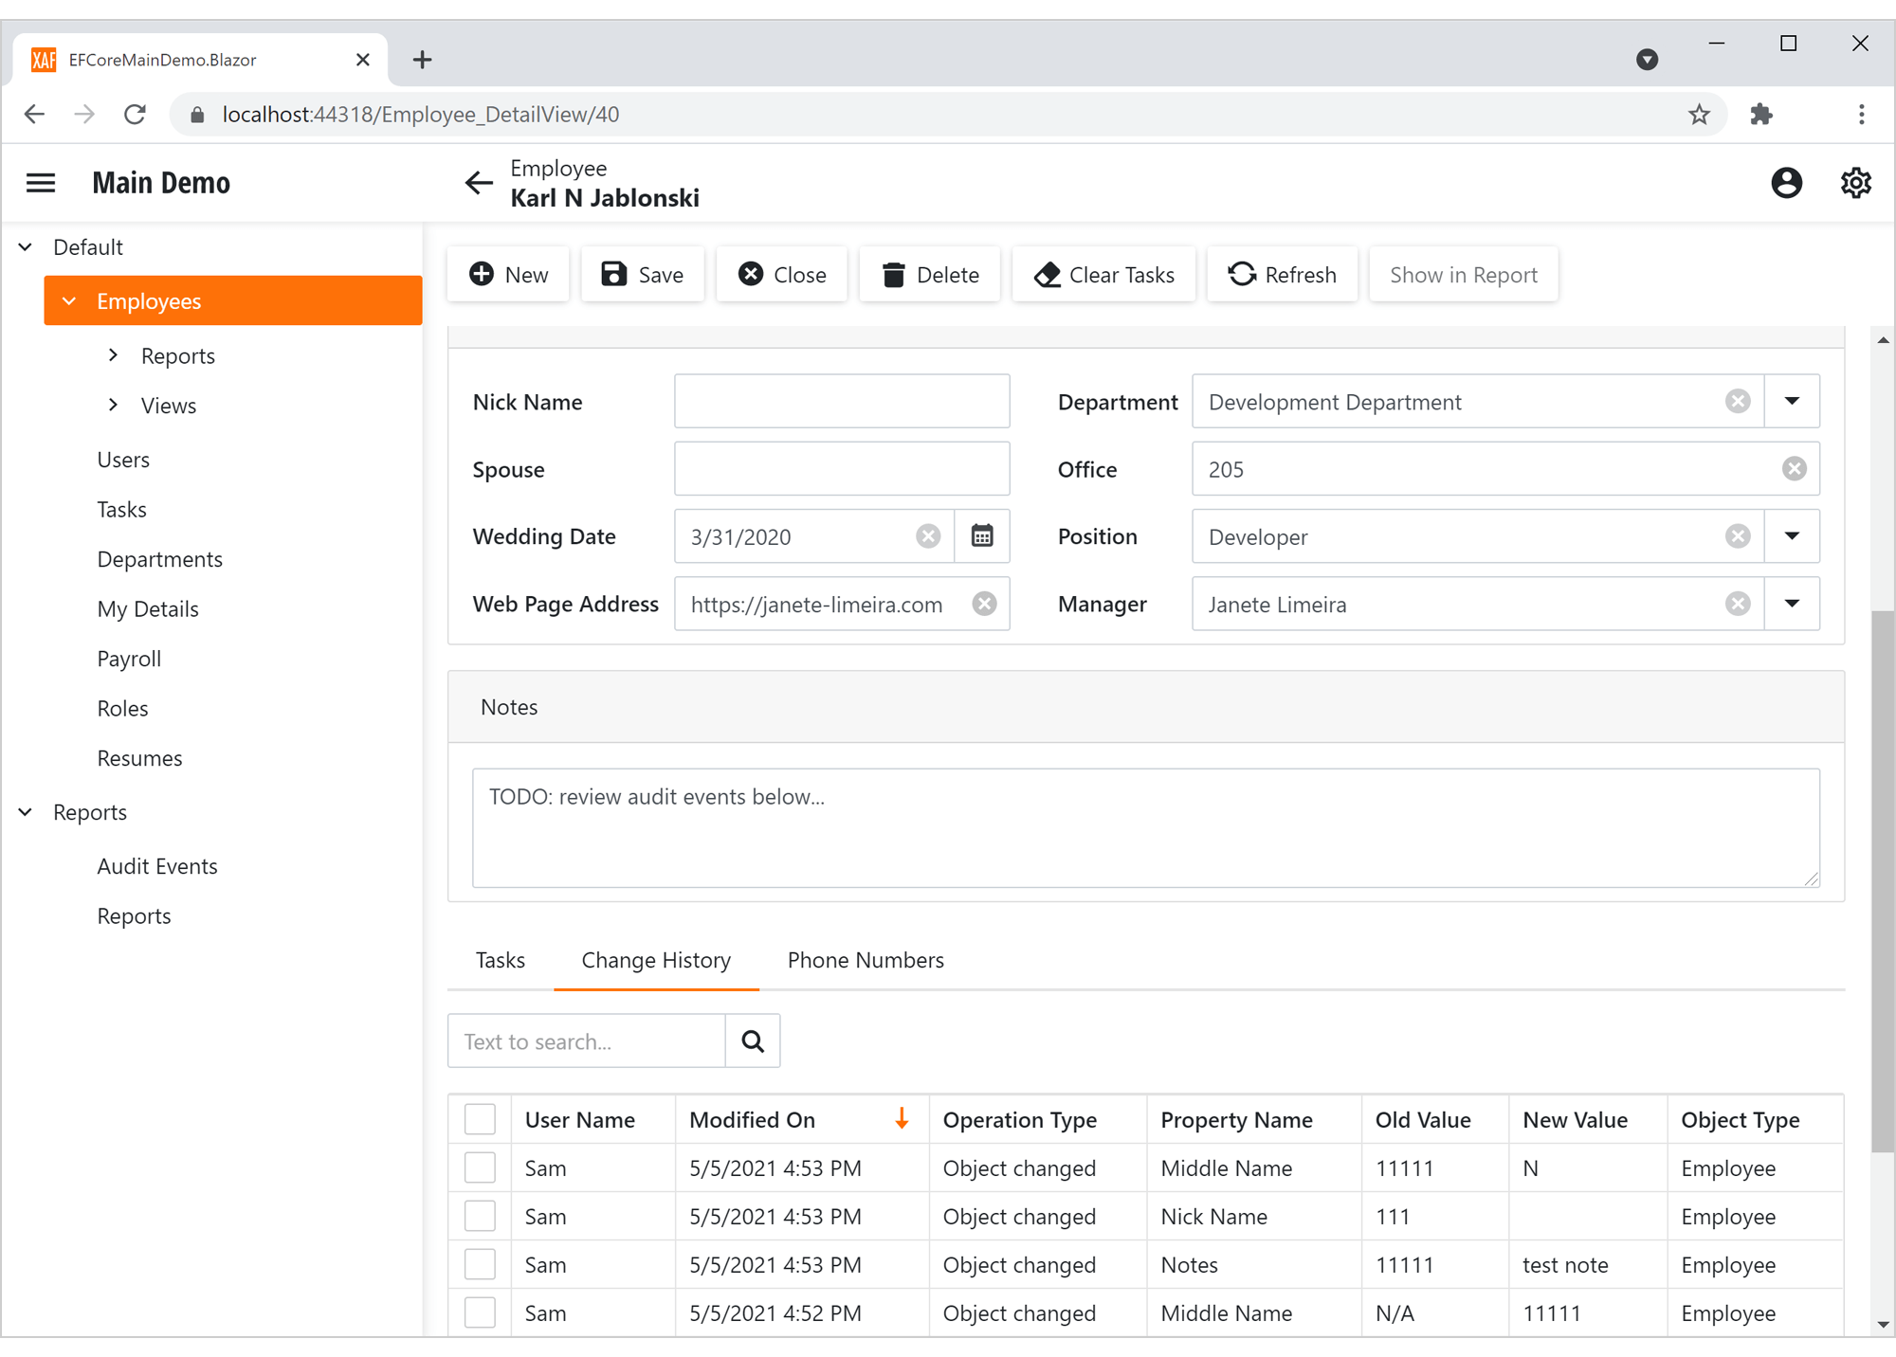Select the checkbox on the 4:52 PM row

481,1312
